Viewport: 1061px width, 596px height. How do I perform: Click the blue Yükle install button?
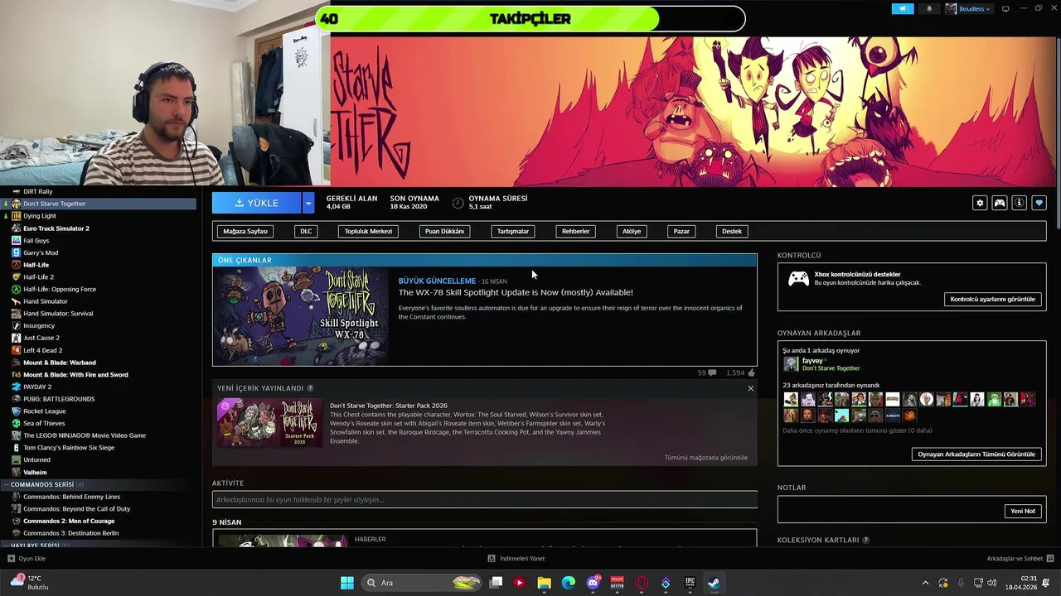(x=257, y=203)
